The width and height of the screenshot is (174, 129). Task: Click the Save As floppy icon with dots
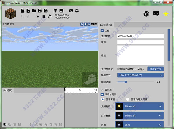point(46,11)
